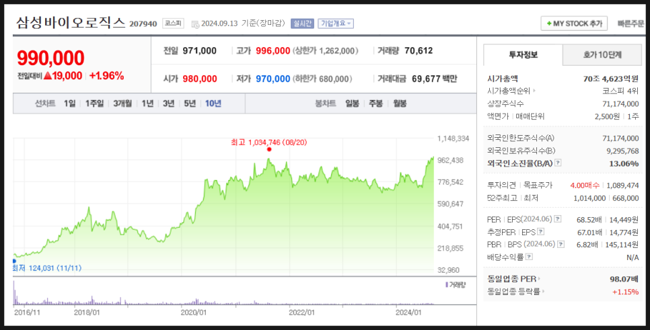Click the stock code 207940

143,24
